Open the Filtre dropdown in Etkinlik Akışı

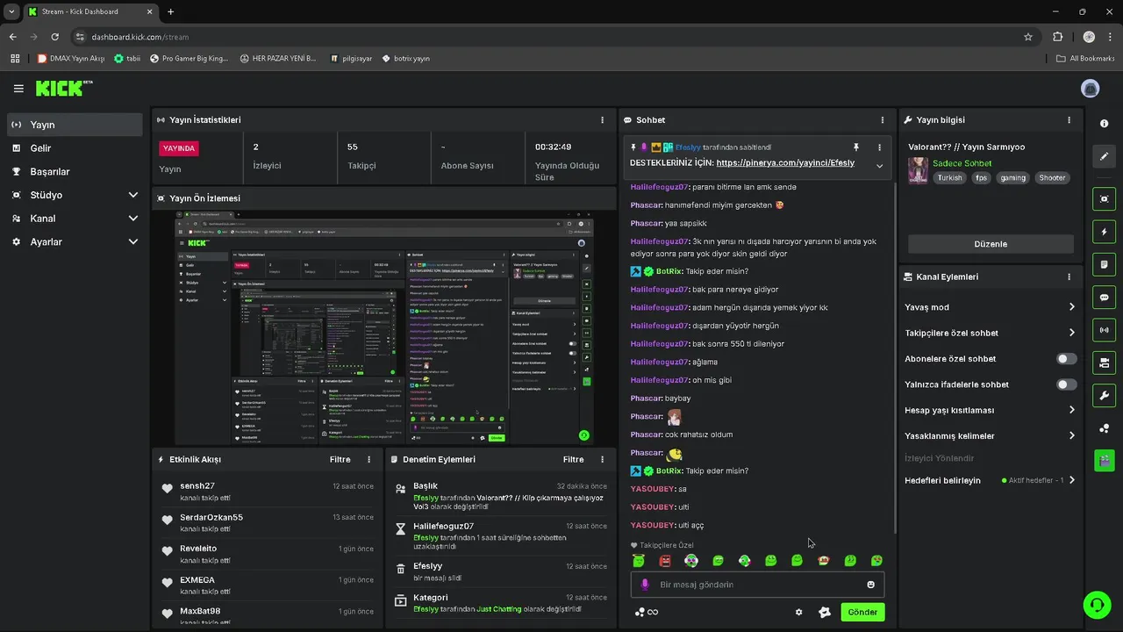point(340,459)
